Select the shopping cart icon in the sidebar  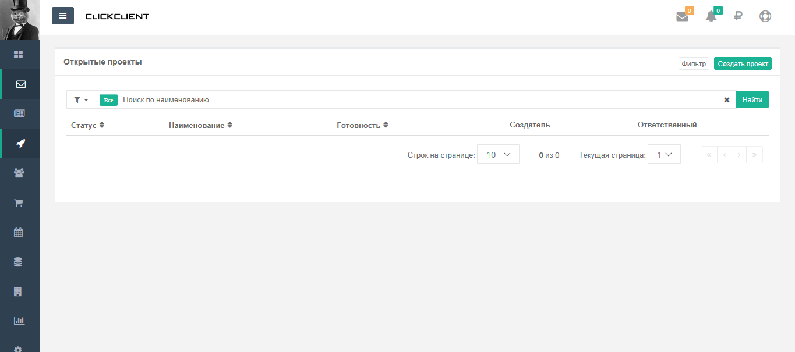[x=19, y=202]
